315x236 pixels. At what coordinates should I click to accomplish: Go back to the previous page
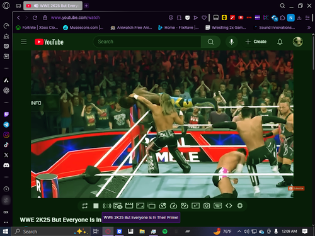[x=18, y=18]
